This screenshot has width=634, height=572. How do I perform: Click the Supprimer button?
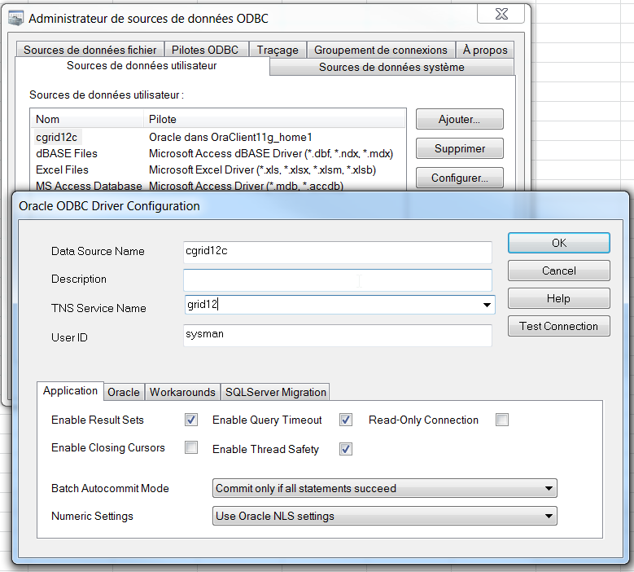(x=460, y=148)
